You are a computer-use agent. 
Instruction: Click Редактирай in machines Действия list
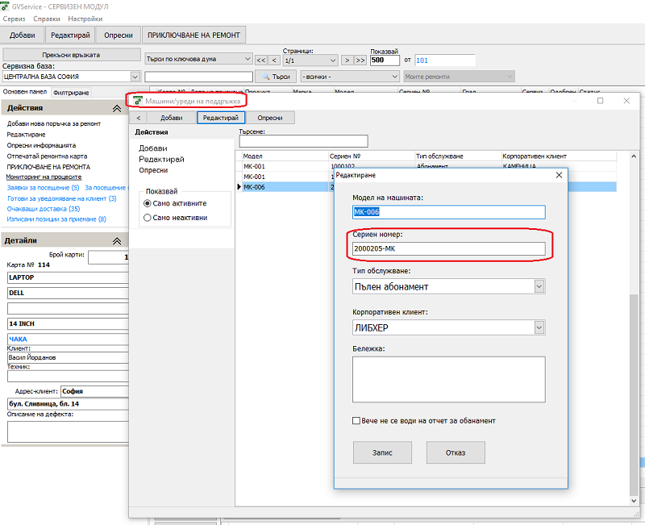(x=161, y=159)
